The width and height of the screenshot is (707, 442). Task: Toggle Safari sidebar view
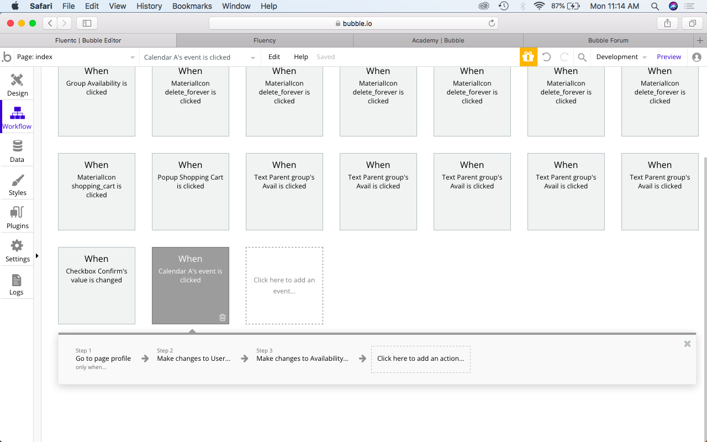pyautogui.click(x=87, y=23)
